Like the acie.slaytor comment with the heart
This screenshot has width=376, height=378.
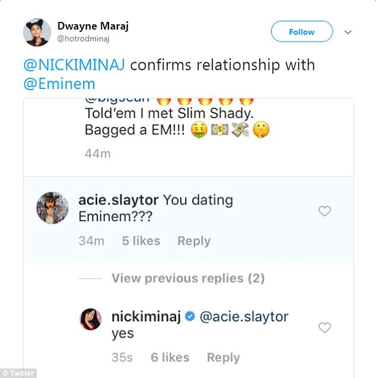tap(324, 211)
